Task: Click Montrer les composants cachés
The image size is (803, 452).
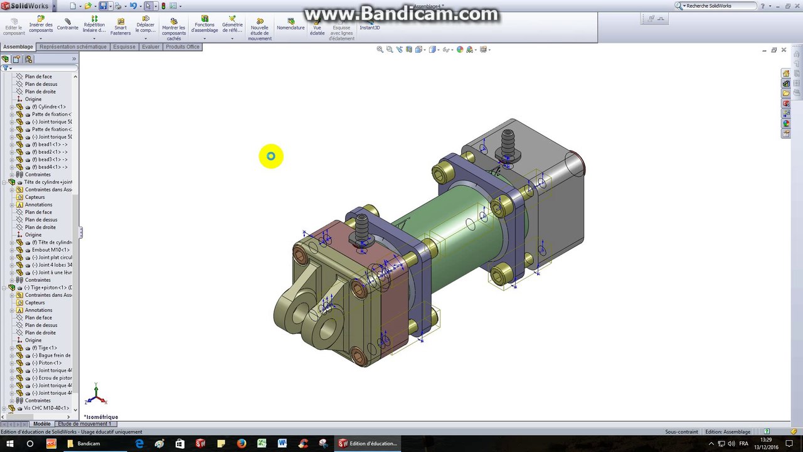Action: click(174, 28)
